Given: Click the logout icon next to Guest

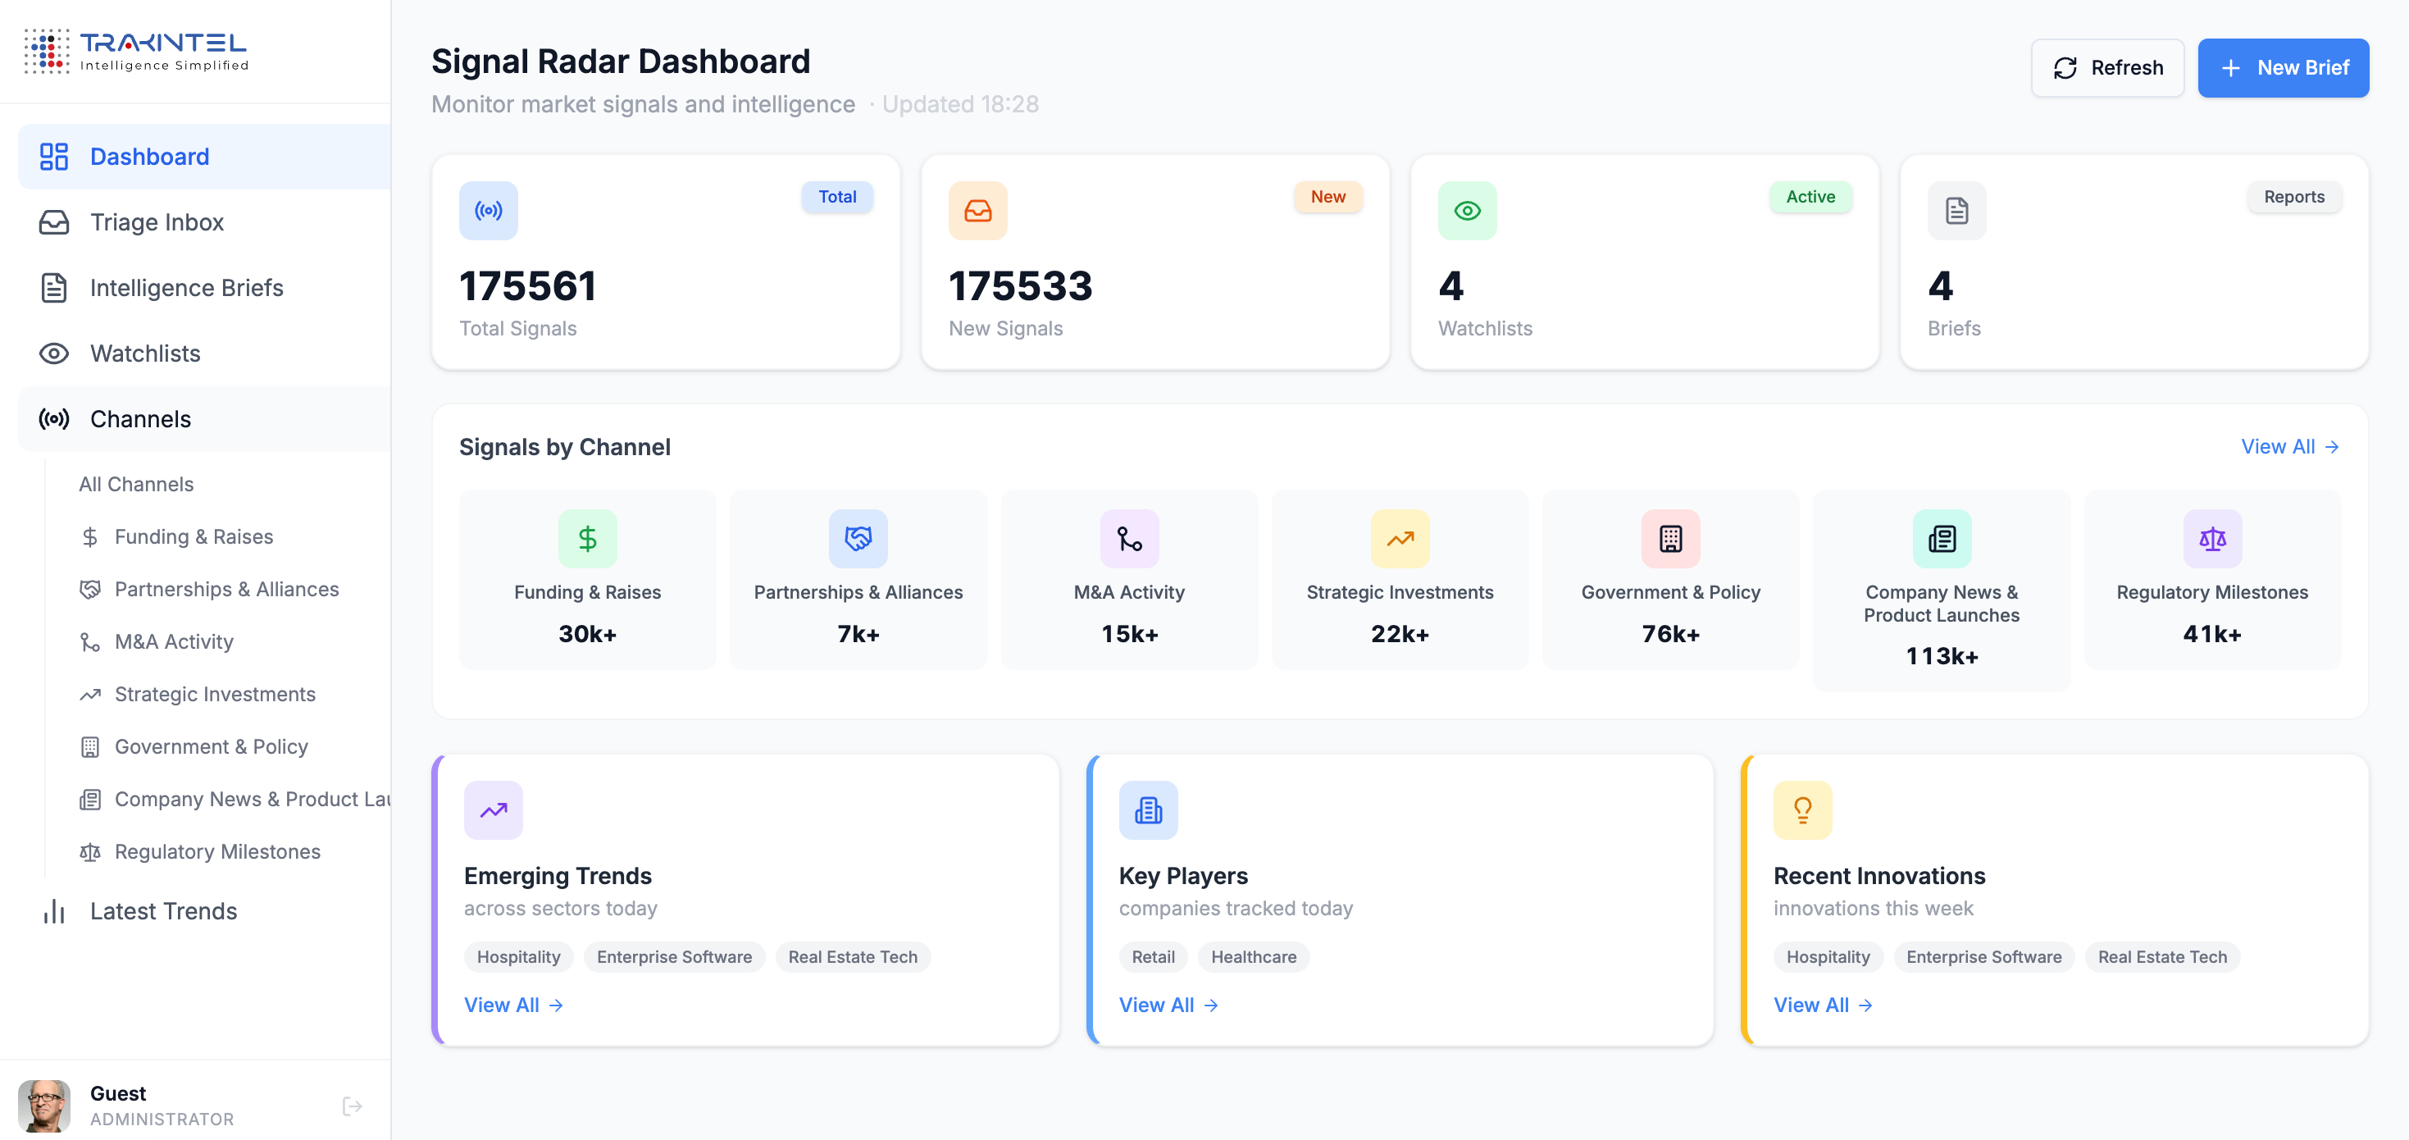Looking at the screenshot, I should [352, 1106].
